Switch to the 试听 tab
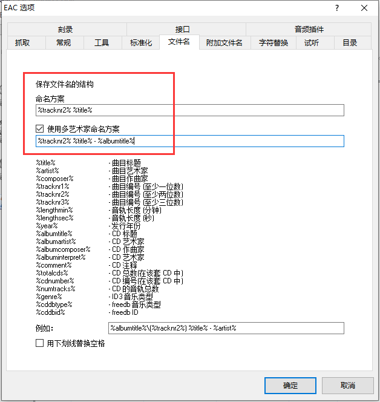 [x=315, y=42]
